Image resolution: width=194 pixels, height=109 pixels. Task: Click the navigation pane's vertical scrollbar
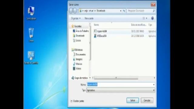[90, 43]
